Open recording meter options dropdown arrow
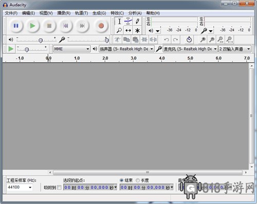 coord(211,31)
